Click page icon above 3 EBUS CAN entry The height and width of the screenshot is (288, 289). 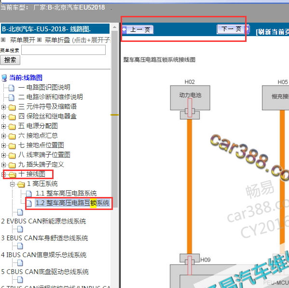click(20, 229)
